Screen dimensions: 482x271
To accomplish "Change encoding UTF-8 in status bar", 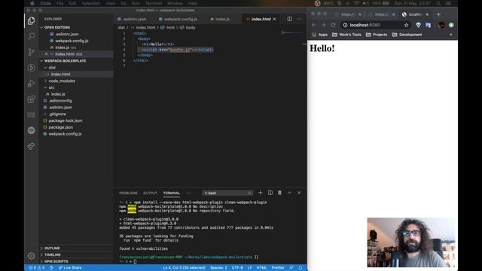I will click(x=237, y=268).
